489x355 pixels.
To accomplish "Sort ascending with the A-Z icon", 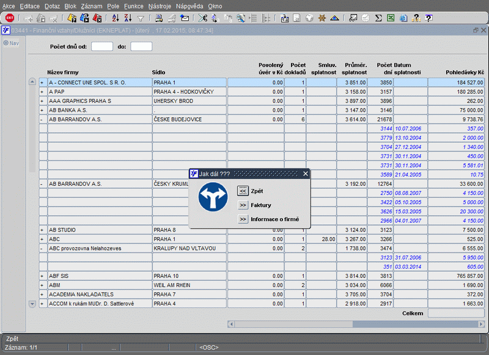I will [116, 18].
